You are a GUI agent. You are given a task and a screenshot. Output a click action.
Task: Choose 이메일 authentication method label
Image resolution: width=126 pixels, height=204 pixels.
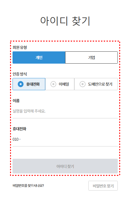[x=64, y=84]
